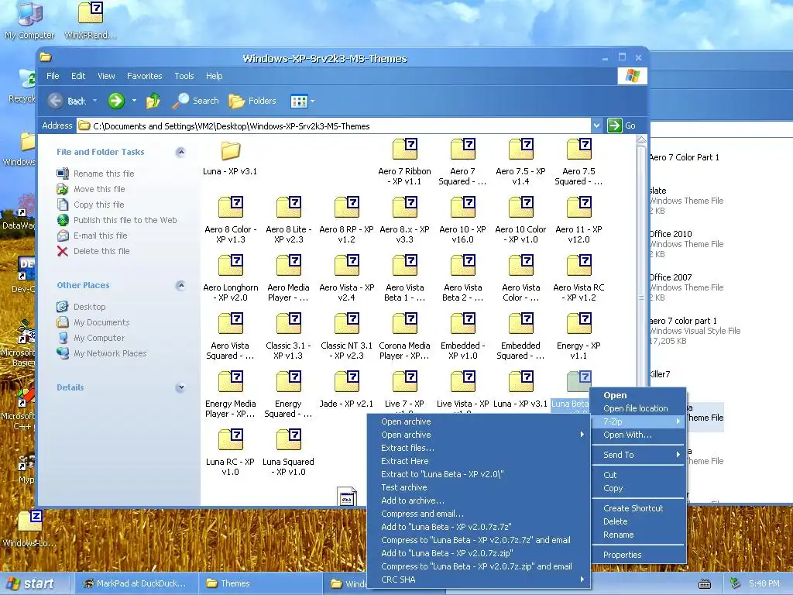Select the Aero 7 Ribbon - XP v1.1 archive

404,162
